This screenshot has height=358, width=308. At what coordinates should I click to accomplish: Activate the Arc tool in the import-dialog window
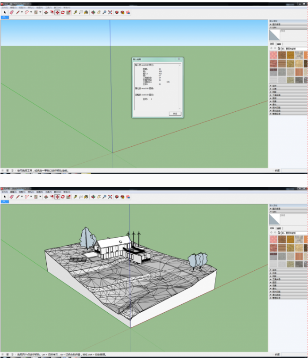click(x=27, y=12)
